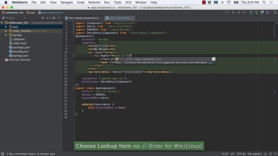Click tool window toggle in status bar corner
278x156 pixels.
(3, 154)
